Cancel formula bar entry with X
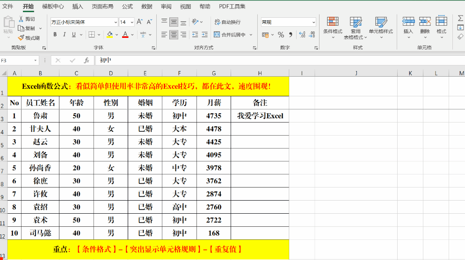Screen dimensions: 465x260 tap(58, 60)
